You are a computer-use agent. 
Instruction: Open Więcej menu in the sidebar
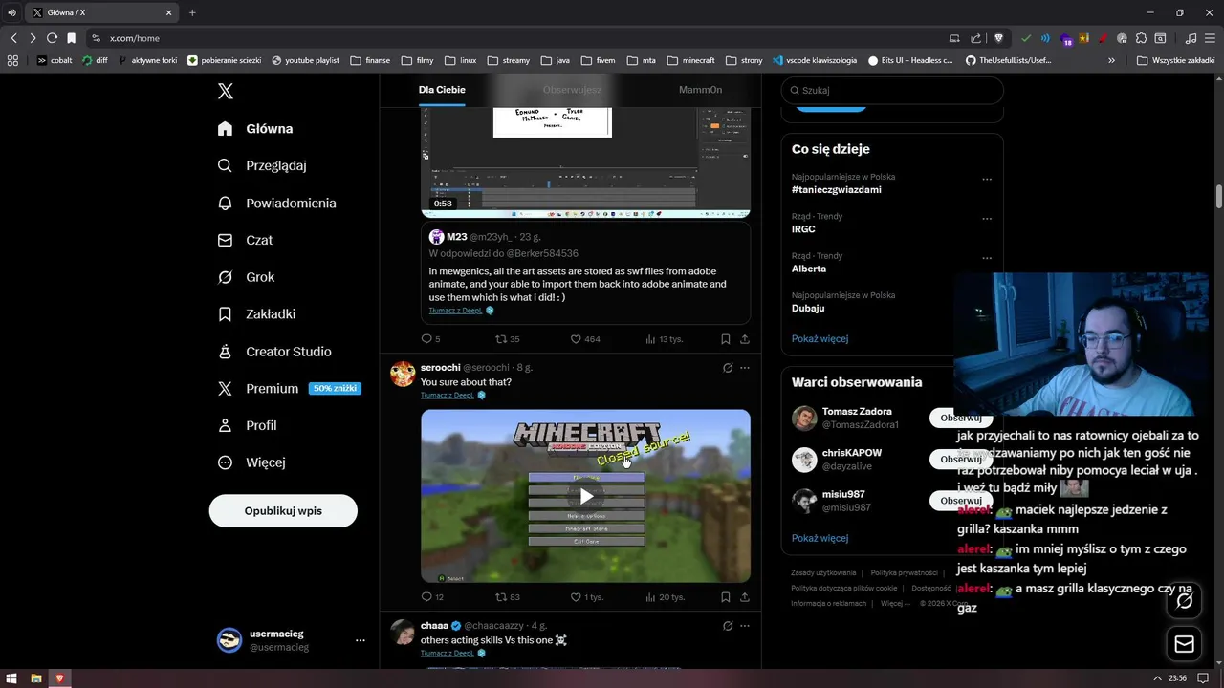(251, 462)
